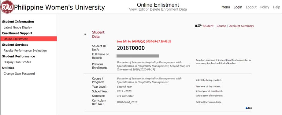Click the Student Data section heading
This screenshot has width=282, height=115.
point(98,34)
